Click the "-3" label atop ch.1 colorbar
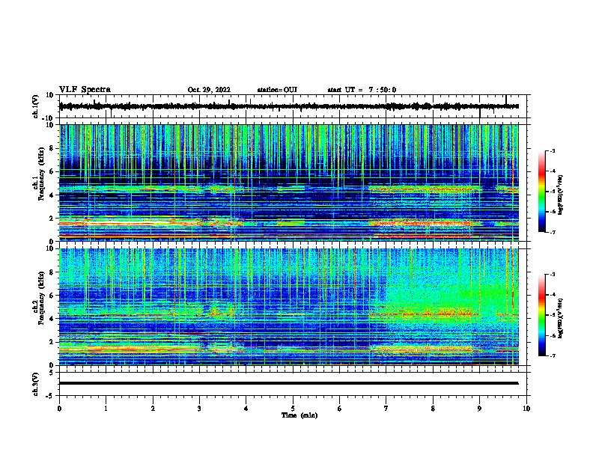The height and width of the screenshot is (458, 593). tap(552, 151)
